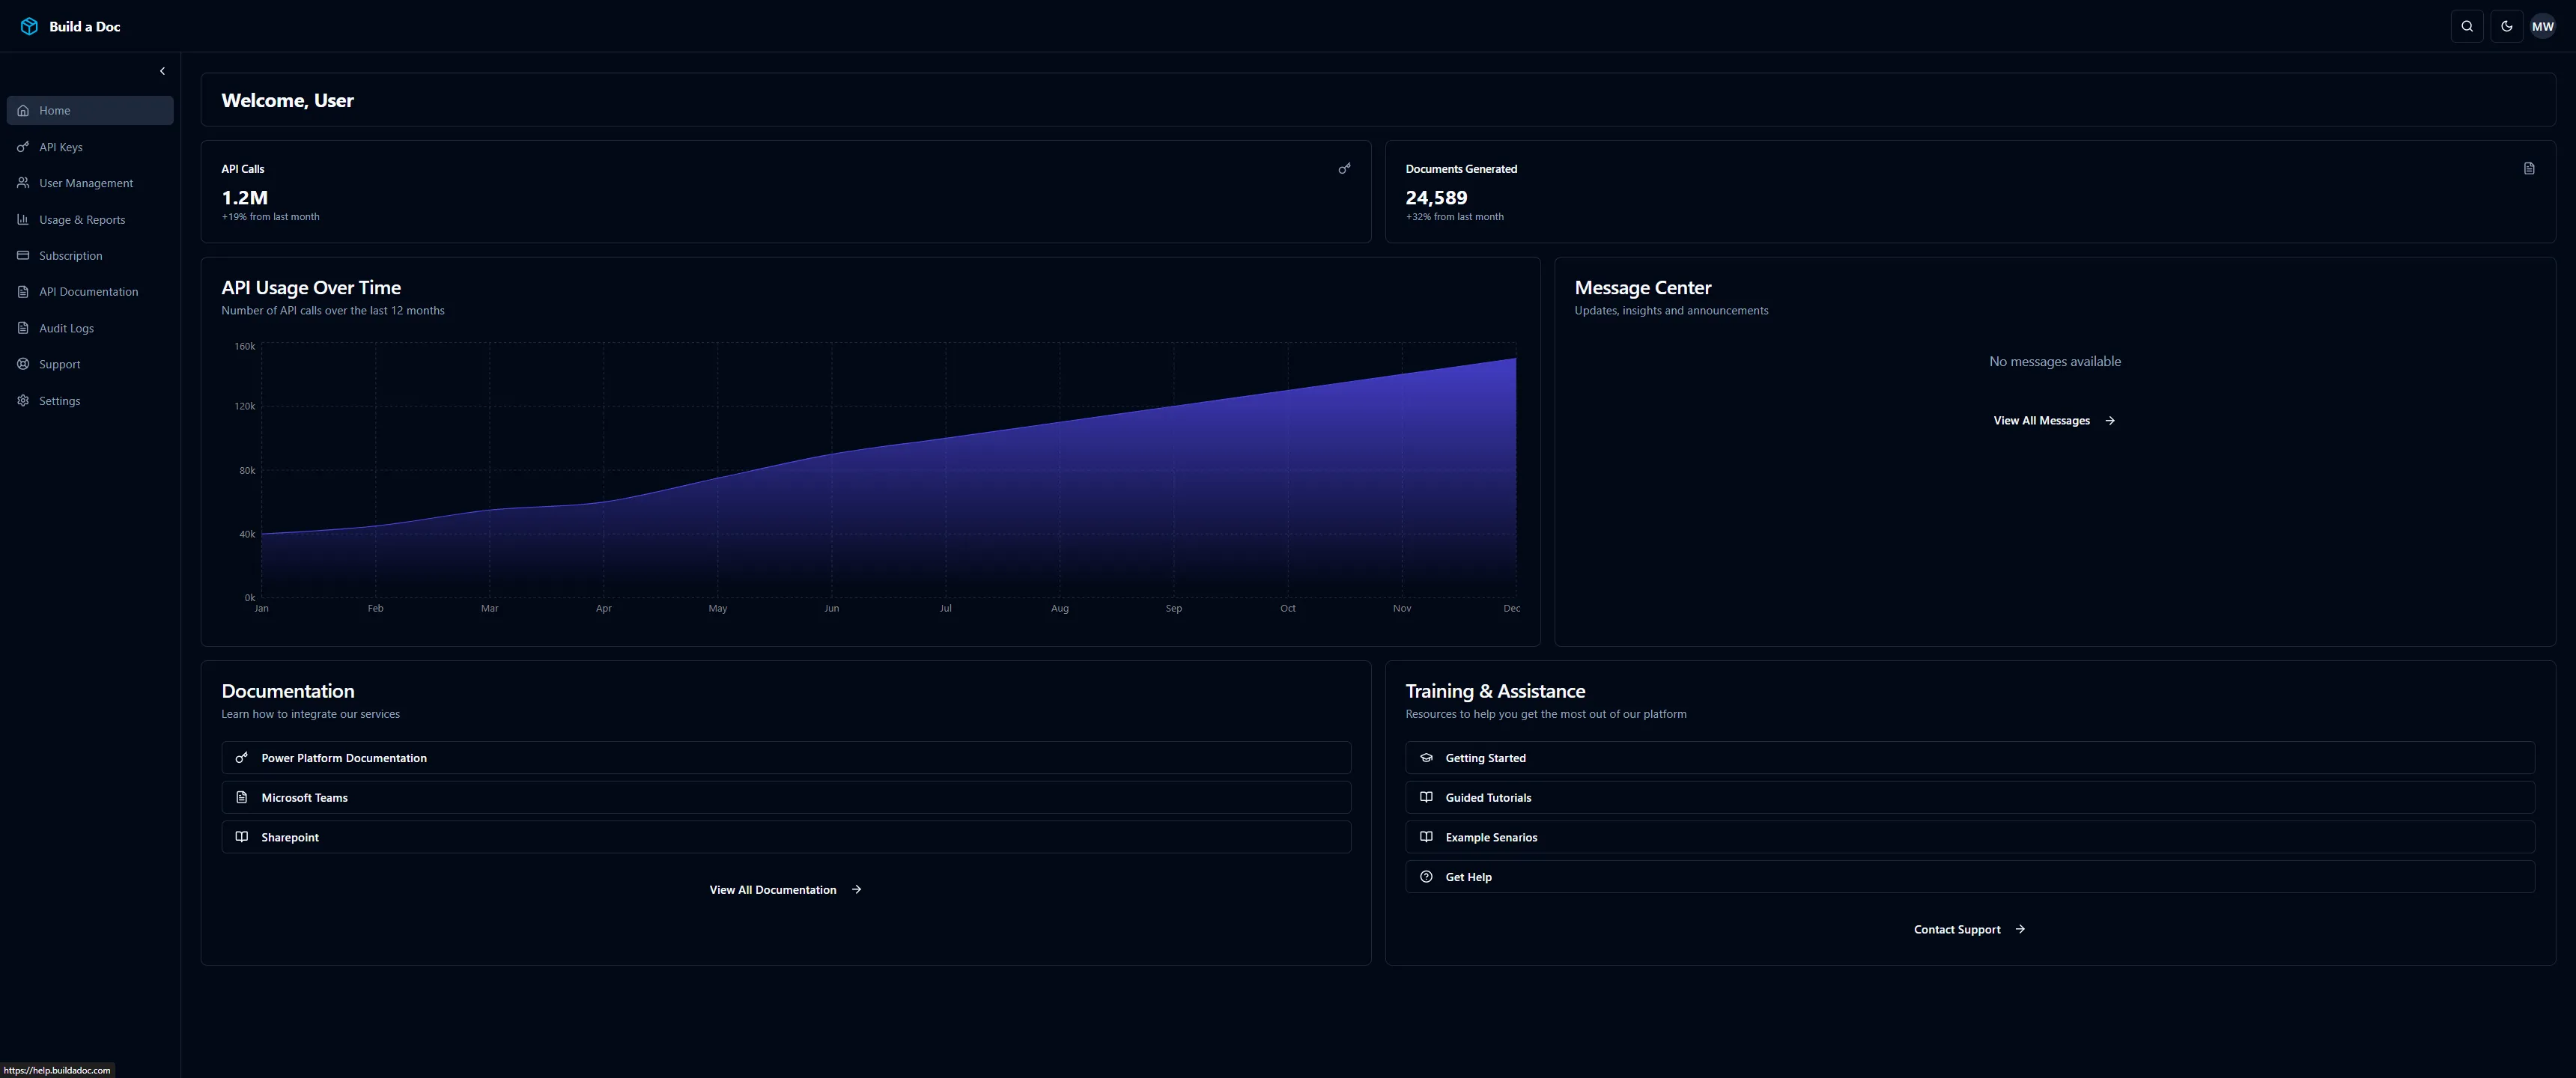This screenshot has height=1078, width=2576.
Task: Collapse the sidebar using the chevron
Action: click(x=162, y=70)
